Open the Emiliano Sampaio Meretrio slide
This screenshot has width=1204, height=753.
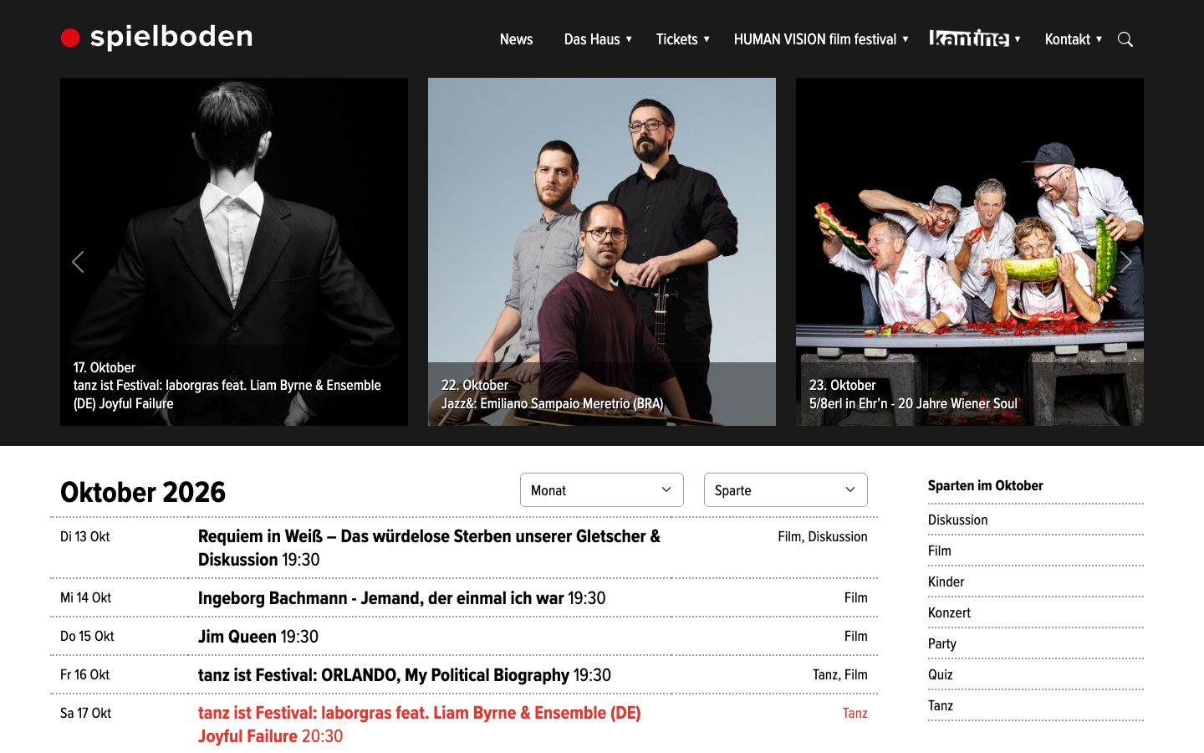[x=602, y=252]
